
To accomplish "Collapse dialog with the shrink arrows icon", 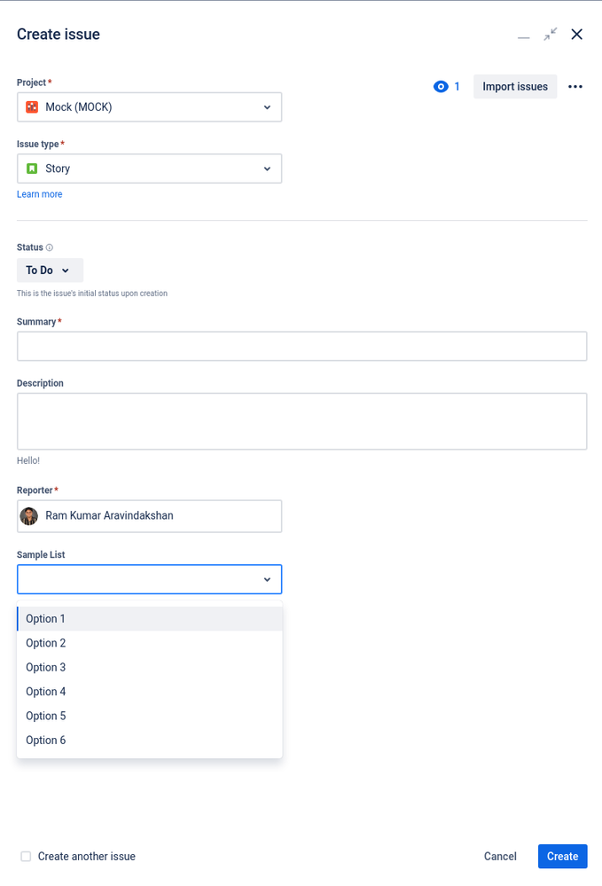I will 550,35.
